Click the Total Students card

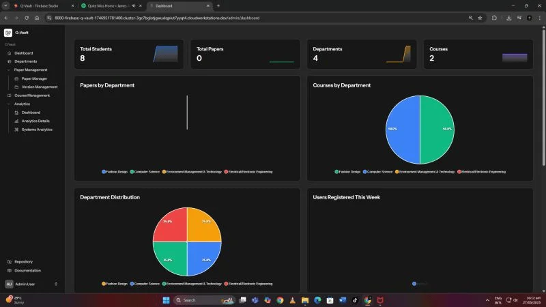point(129,54)
